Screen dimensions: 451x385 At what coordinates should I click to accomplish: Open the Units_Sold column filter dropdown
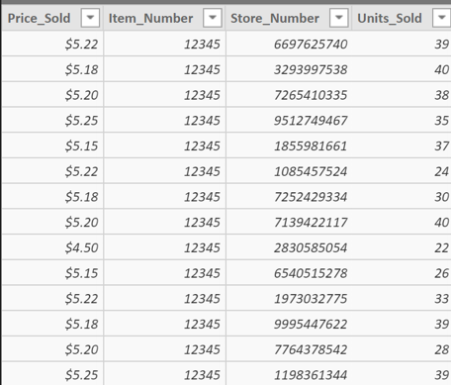(442, 18)
